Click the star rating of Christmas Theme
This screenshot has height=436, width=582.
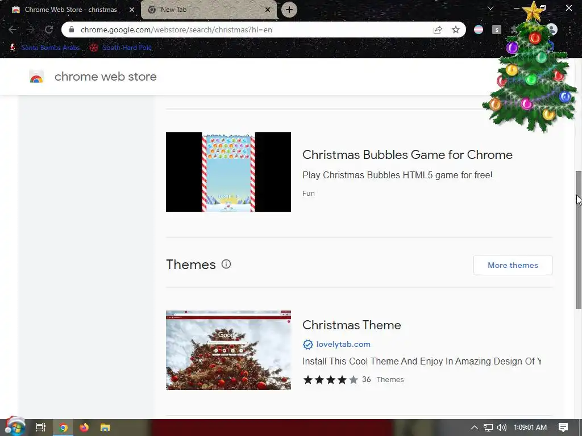point(330,380)
